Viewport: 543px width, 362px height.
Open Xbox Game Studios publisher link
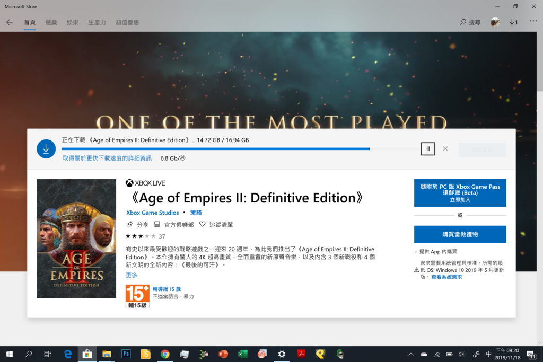152,213
